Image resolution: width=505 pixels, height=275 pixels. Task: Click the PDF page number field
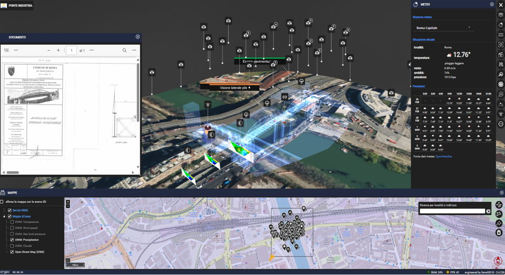tap(71, 50)
